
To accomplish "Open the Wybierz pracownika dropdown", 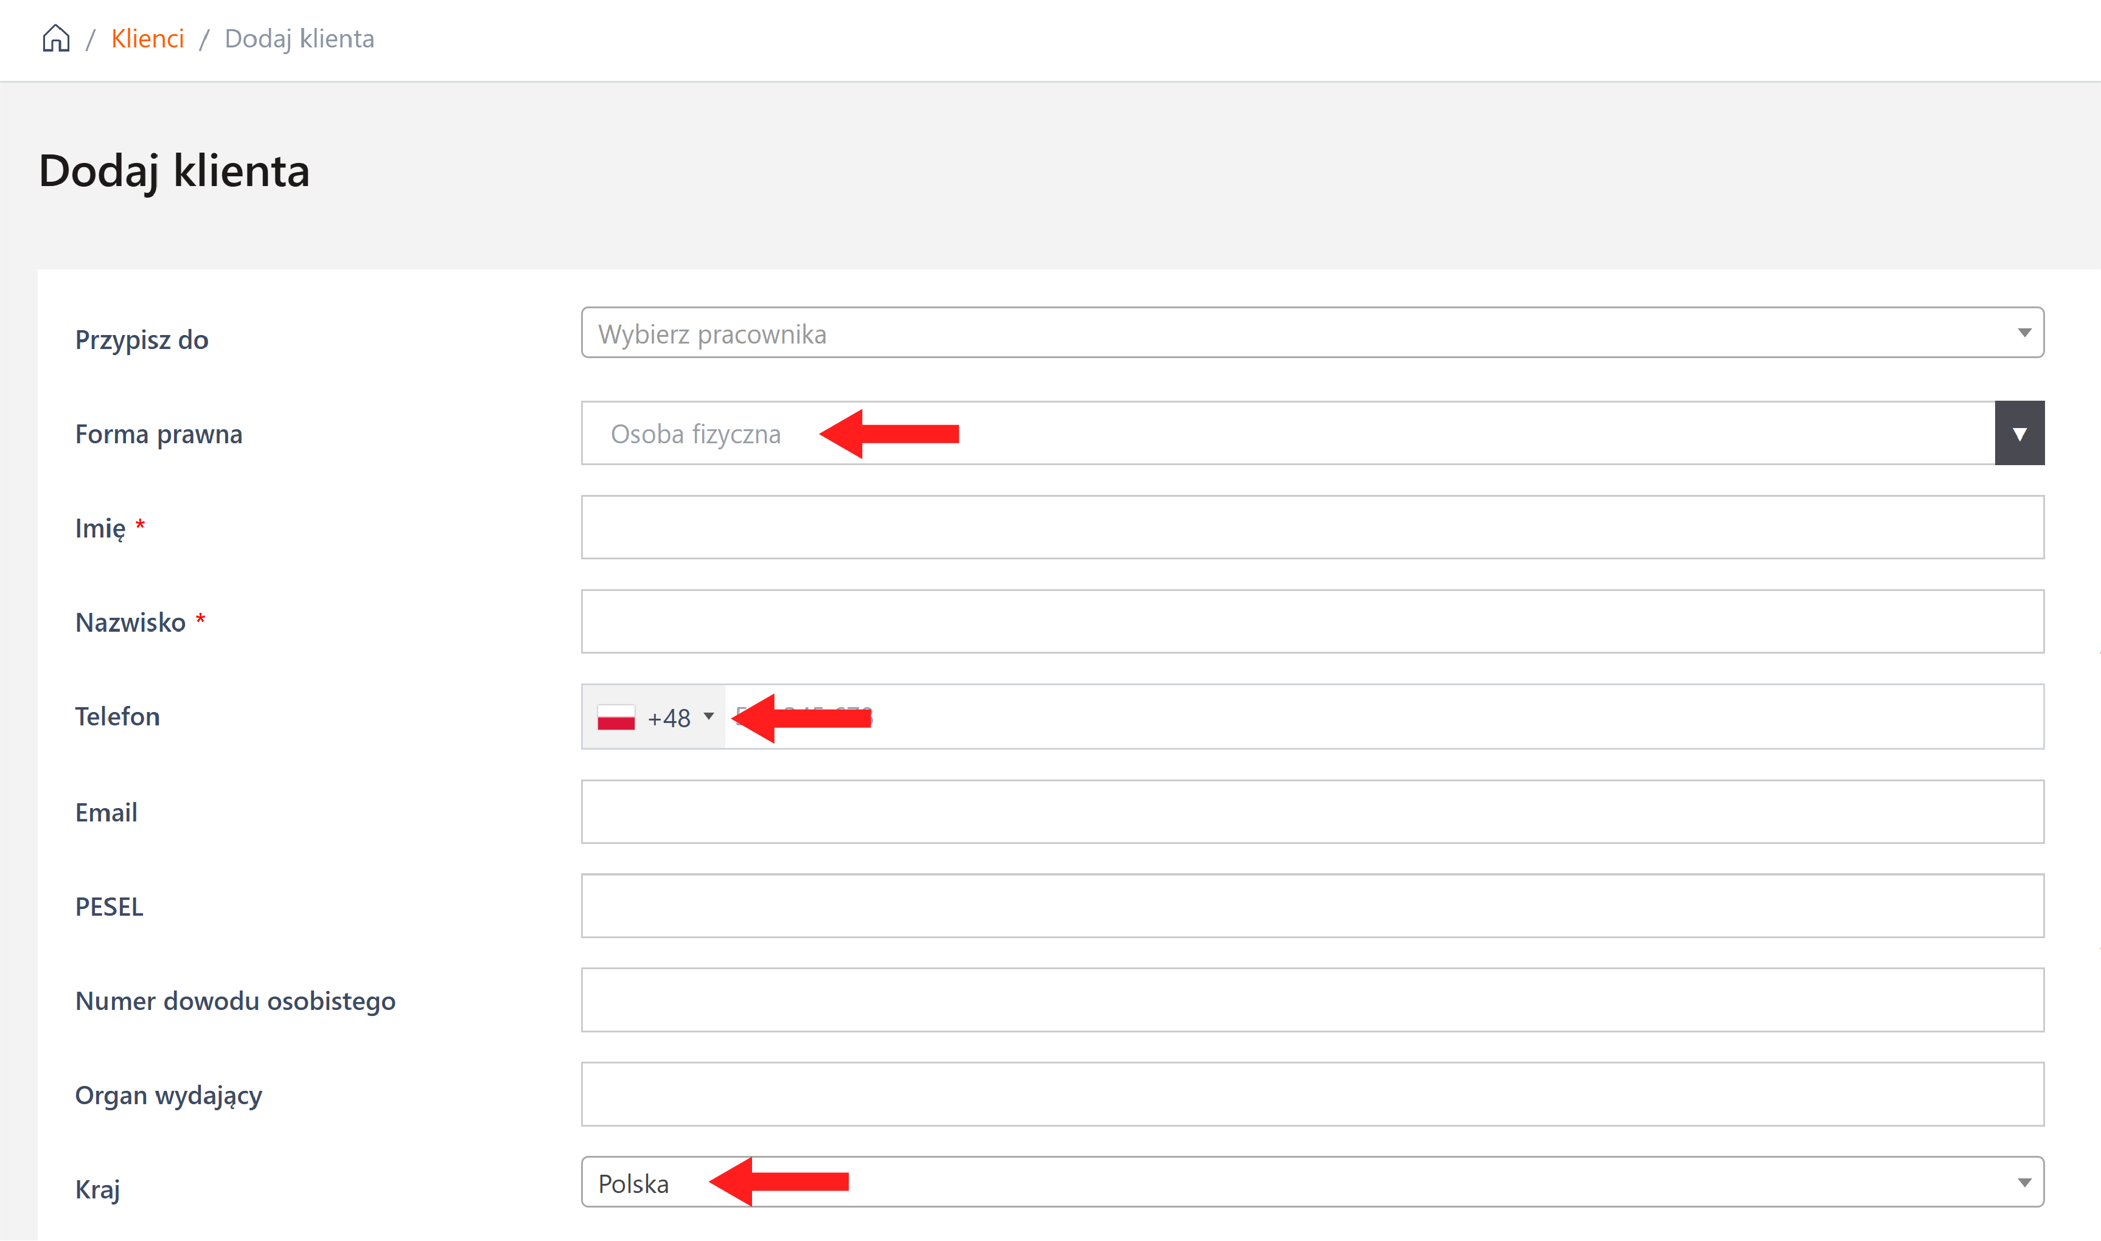I will 1311,333.
